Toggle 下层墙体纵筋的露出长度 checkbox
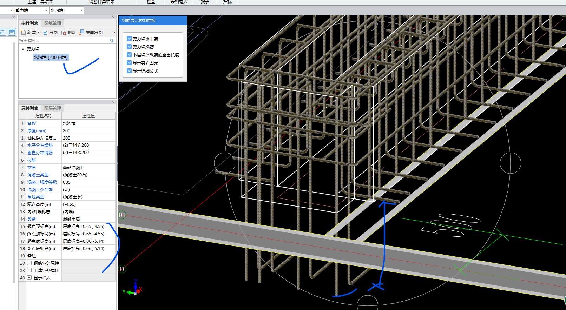 (x=129, y=55)
